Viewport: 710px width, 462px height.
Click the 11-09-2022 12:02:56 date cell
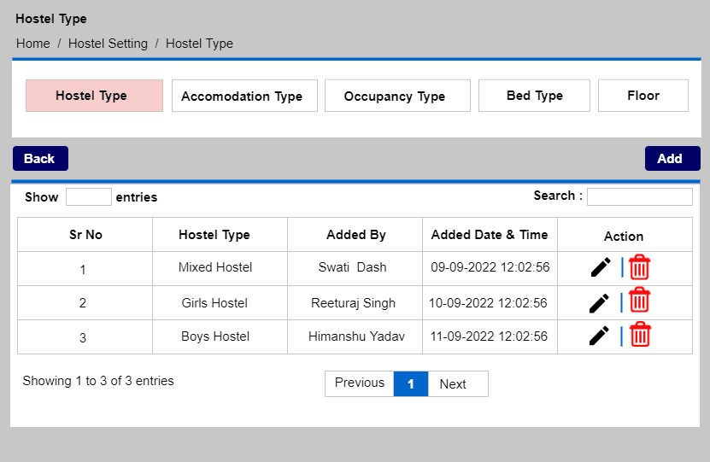point(490,336)
